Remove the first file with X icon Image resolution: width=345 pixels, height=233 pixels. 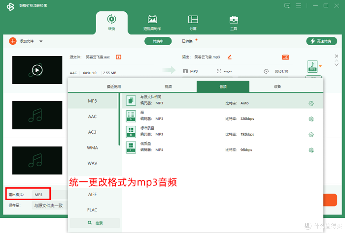pyautogui.click(x=336, y=56)
